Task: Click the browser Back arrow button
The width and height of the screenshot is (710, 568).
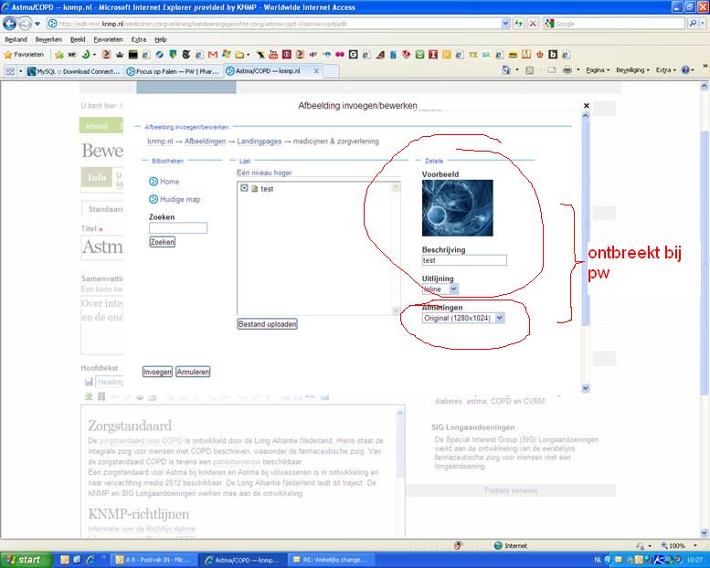Action: [x=10, y=24]
